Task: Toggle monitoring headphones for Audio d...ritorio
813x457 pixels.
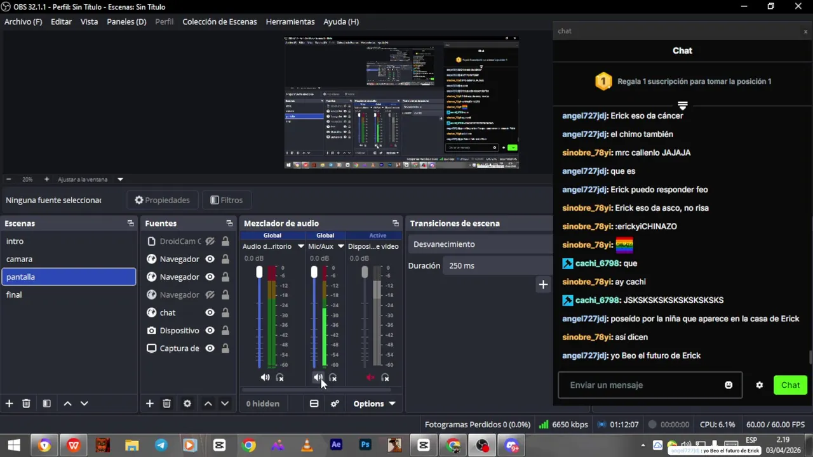Action: pos(279,378)
